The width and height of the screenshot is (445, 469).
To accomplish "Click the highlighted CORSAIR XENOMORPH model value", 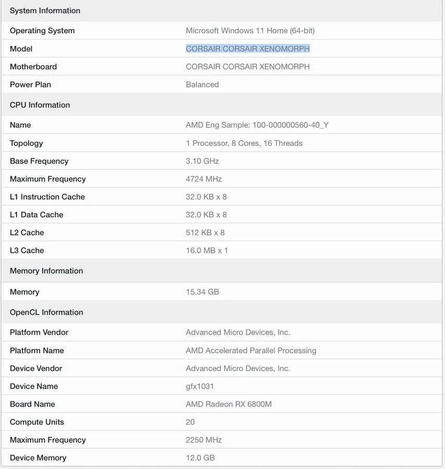I will 248,48.
